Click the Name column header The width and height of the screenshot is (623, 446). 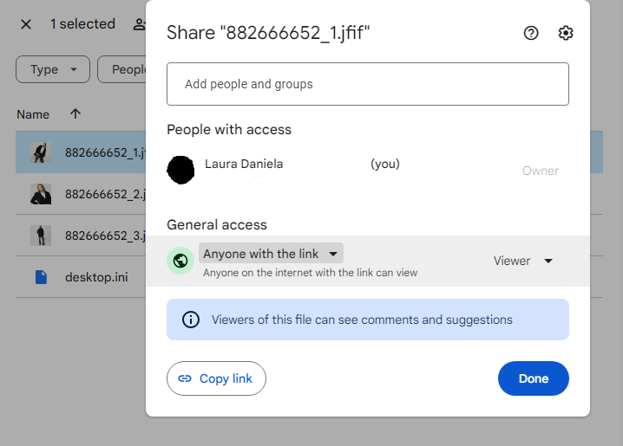pos(33,114)
